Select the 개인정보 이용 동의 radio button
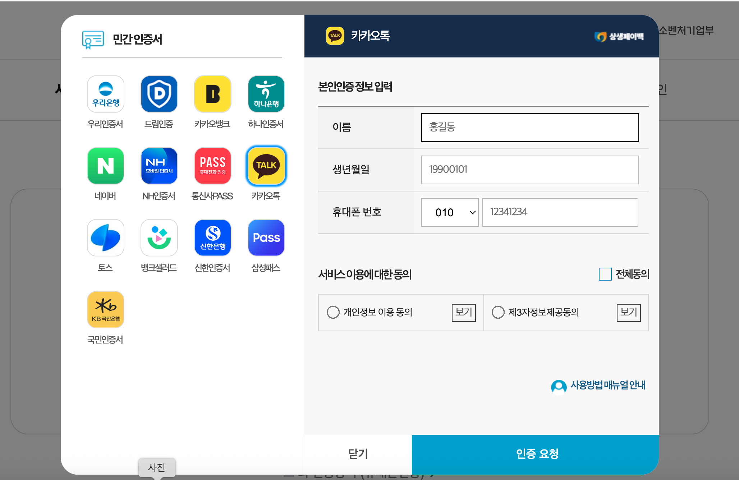The image size is (739, 480). coord(333,312)
